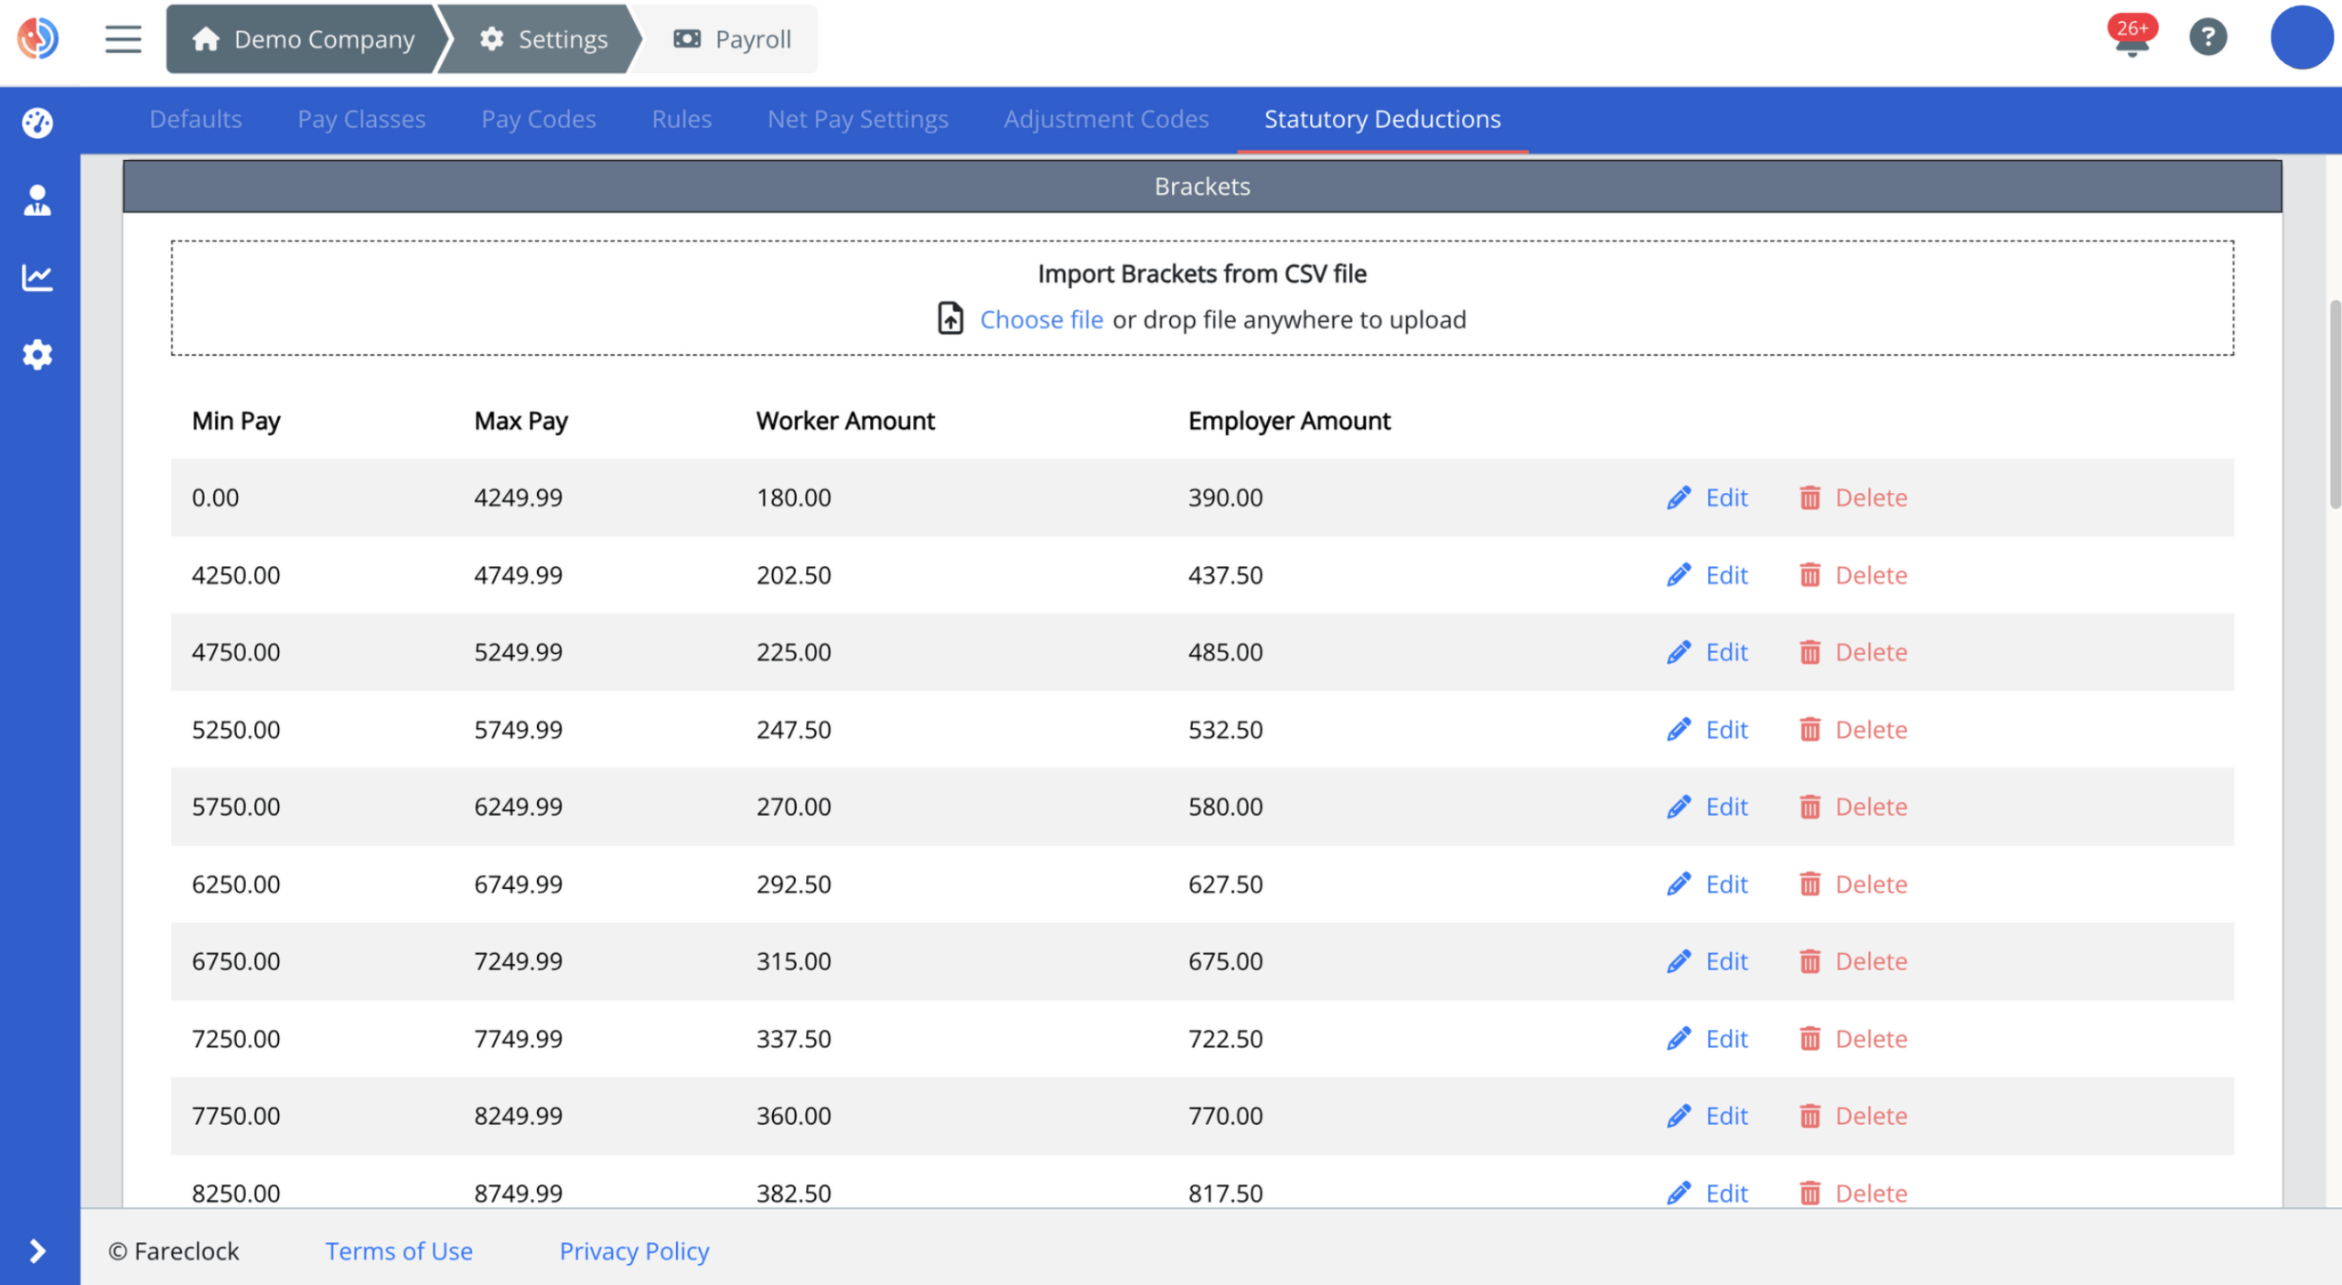The width and height of the screenshot is (2342, 1285).
Task: Open the dashboard gauge icon in sidebar
Action: (x=38, y=123)
